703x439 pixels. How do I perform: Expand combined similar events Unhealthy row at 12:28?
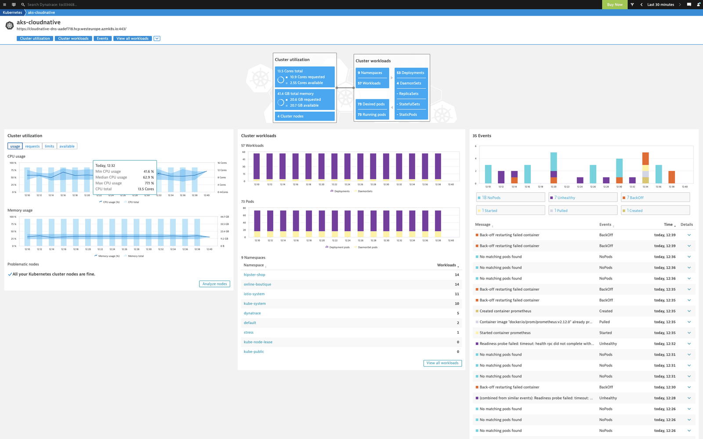click(689, 398)
